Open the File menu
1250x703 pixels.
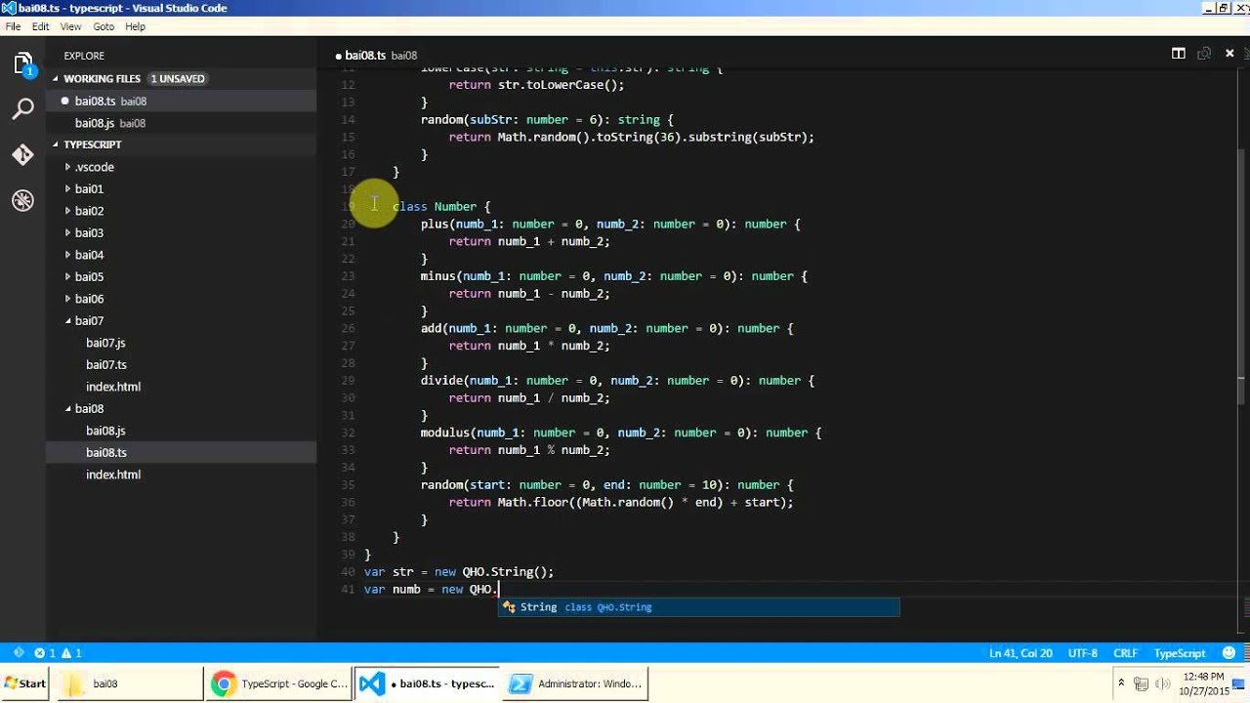[x=13, y=26]
